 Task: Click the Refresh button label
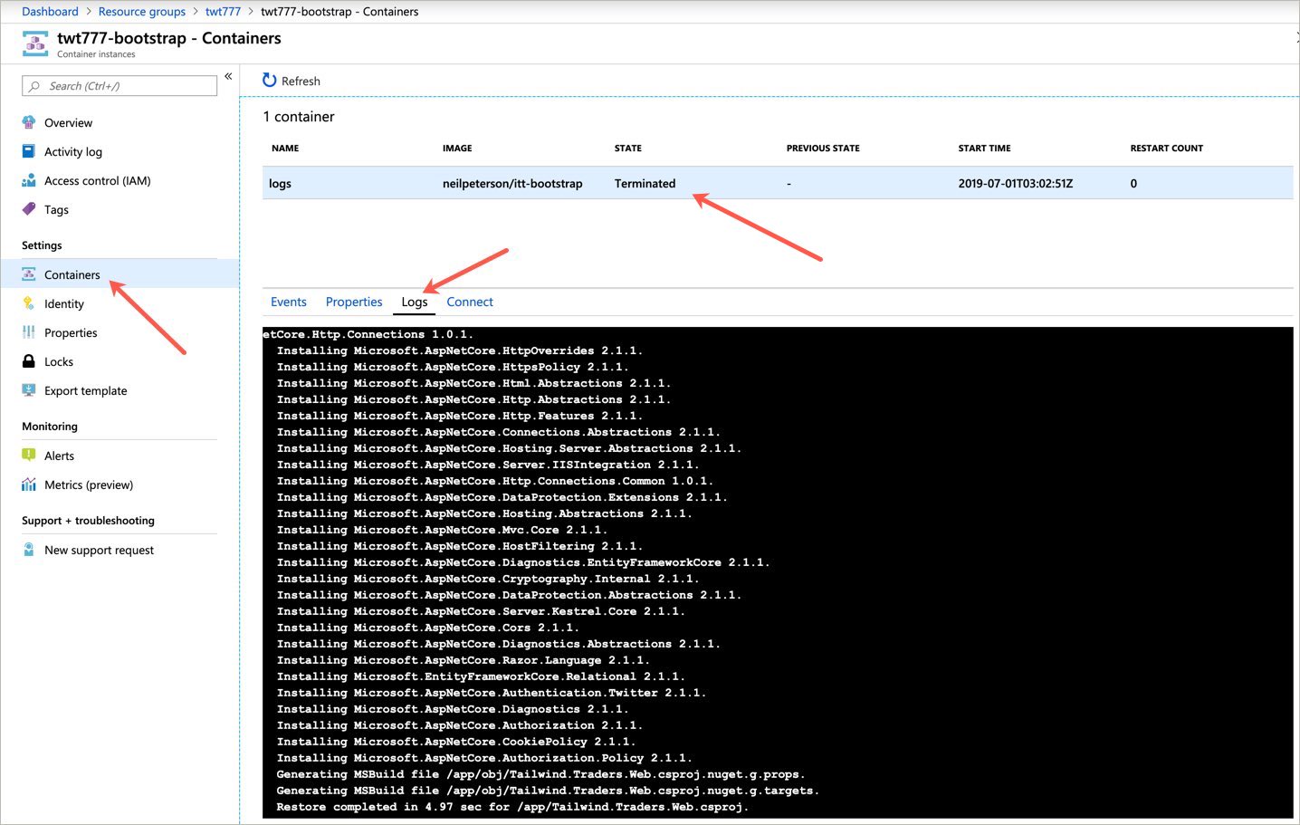tap(301, 81)
